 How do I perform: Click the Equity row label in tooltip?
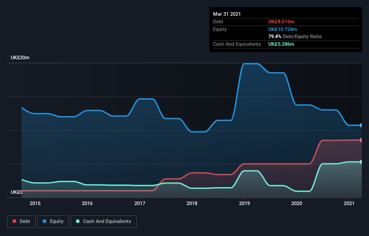(220, 29)
